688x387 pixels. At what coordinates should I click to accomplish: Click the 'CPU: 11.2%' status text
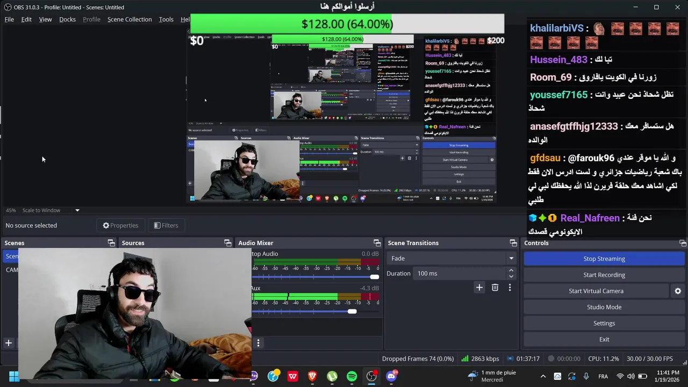tap(603, 359)
